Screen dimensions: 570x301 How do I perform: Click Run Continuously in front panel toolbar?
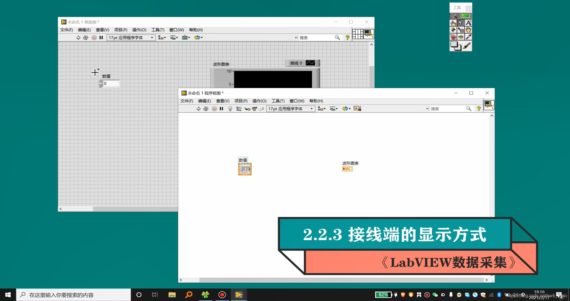pyautogui.click(x=85, y=38)
